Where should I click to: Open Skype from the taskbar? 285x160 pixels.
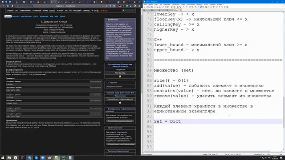click(x=36, y=158)
